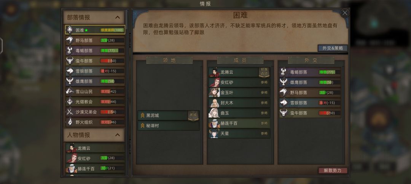Collapse the 部落情报 section chevron
This screenshot has width=411, height=184.
point(118,17)
